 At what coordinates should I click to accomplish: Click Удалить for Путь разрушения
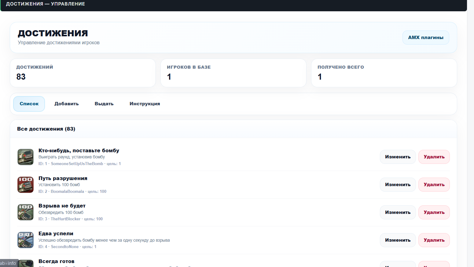point(434,185)
